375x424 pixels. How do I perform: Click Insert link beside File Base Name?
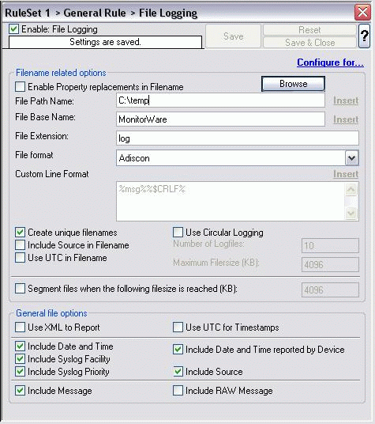coord(346,119)
